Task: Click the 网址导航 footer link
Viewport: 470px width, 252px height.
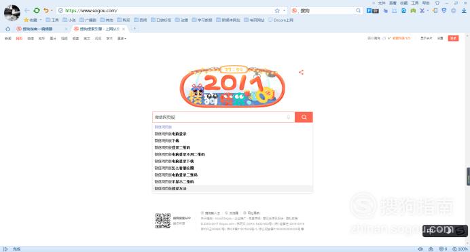Action: click(x=251, y=213)
